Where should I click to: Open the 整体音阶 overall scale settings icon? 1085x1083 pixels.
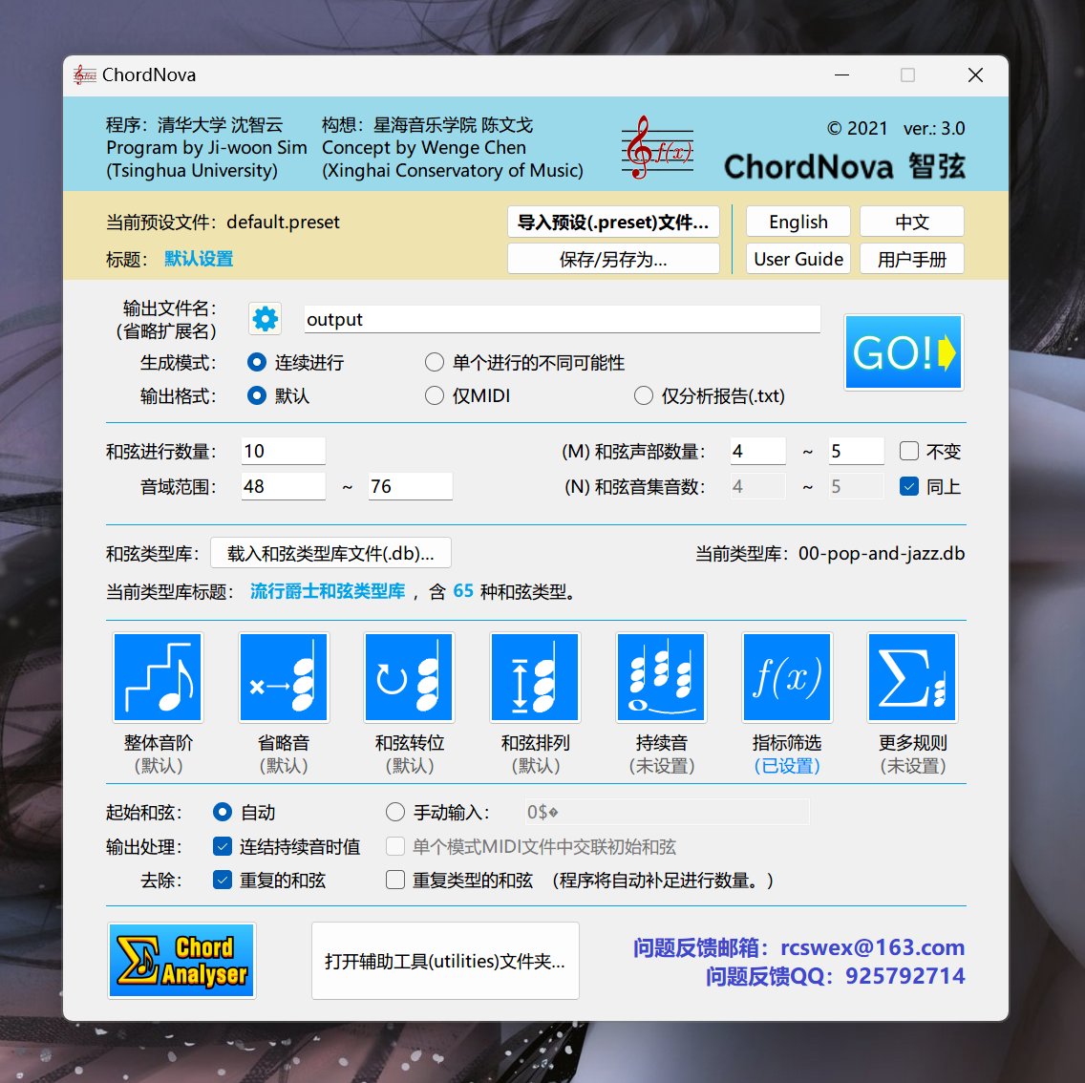coord(158,677)
